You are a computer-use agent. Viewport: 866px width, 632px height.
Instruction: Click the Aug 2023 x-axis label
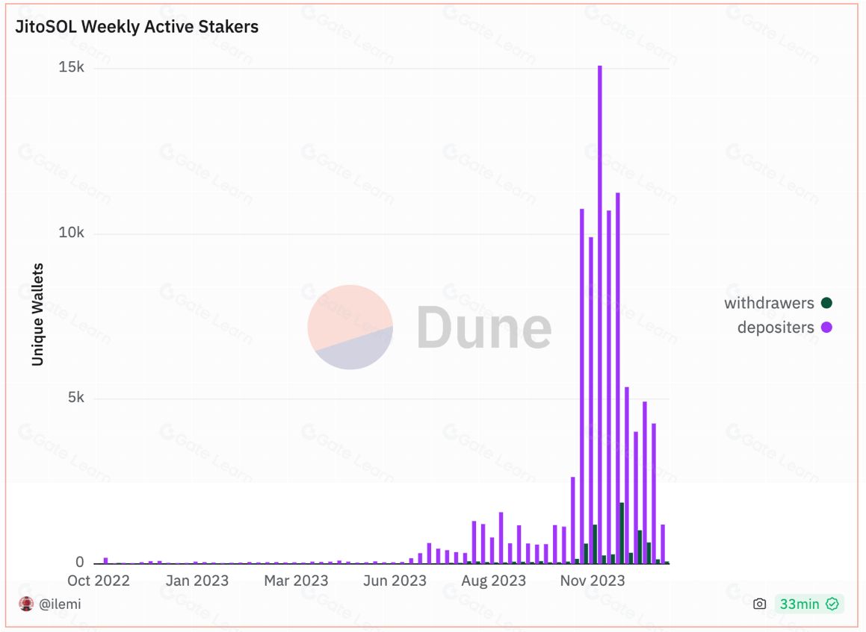click(x=494, y=581)
